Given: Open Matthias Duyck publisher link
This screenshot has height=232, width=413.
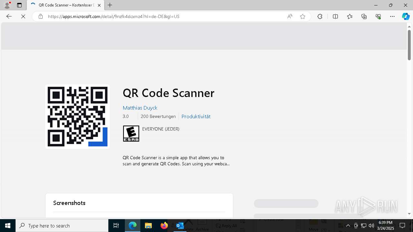Looking at the screenshot, I should click(x=140, y=108).
